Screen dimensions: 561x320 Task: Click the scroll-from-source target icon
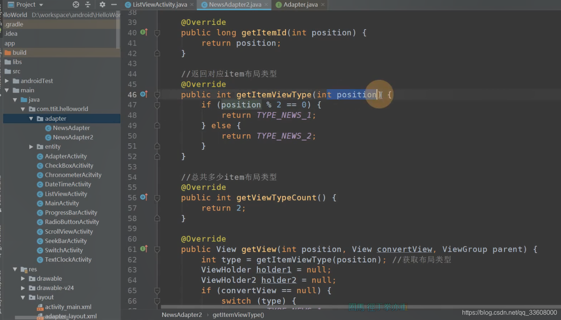[76, 5]
